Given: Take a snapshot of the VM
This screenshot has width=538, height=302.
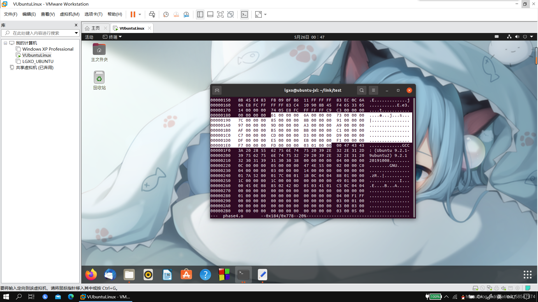Looking at the screenshot, I should 166,14.
